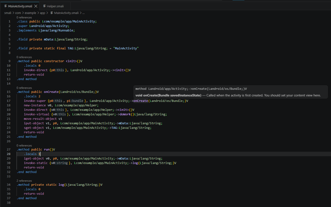This screenshot has height=207, width=331.
Task: Click Ljava/lang/Runnable; on the .implements line
Action: coord(57,30)
